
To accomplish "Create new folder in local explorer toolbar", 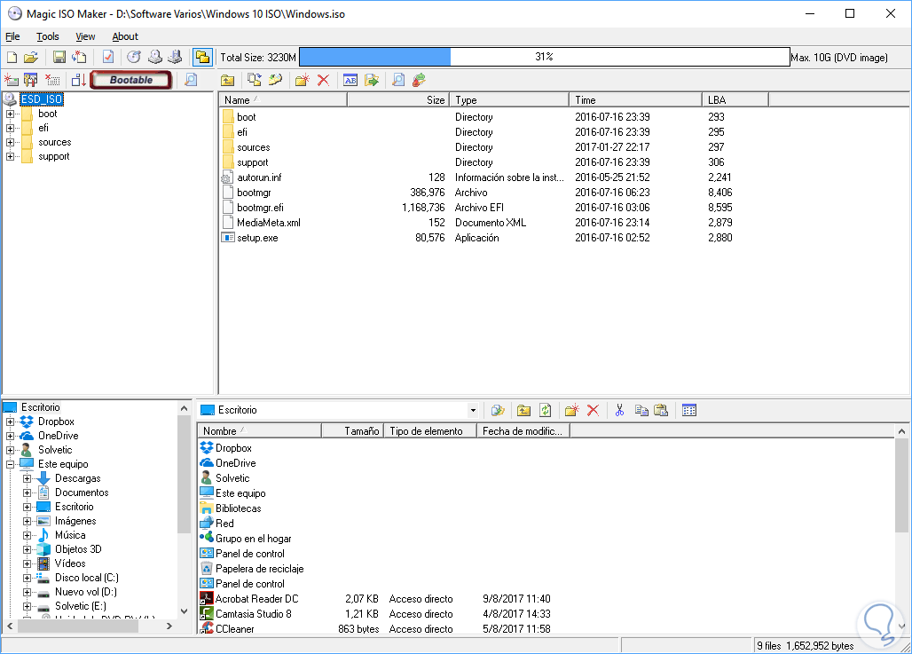I will click(571, 410).
